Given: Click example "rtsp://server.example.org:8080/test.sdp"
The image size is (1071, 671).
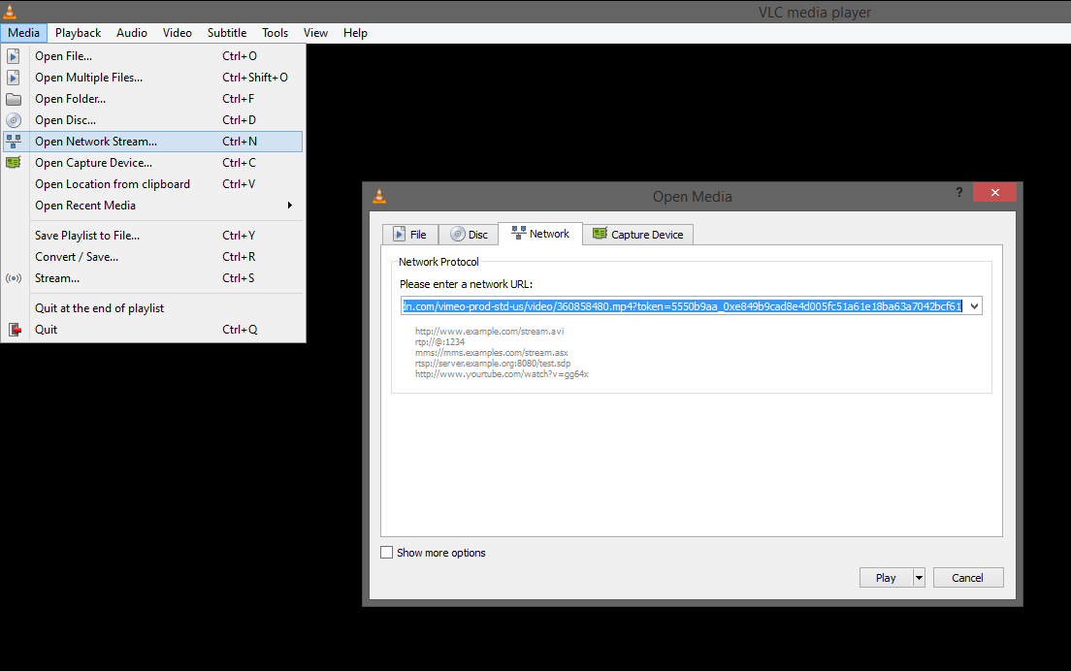Looking at the screenshot, I should 493,364.
